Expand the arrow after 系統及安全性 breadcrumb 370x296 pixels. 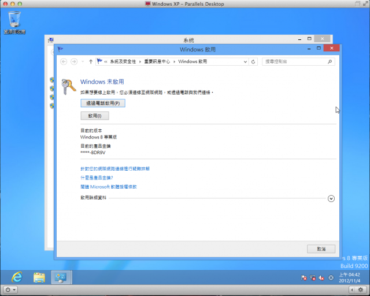coord(140,62)
